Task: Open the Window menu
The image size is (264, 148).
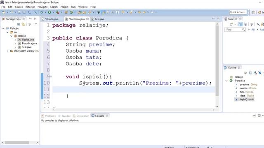Action: tap(83, 7)
